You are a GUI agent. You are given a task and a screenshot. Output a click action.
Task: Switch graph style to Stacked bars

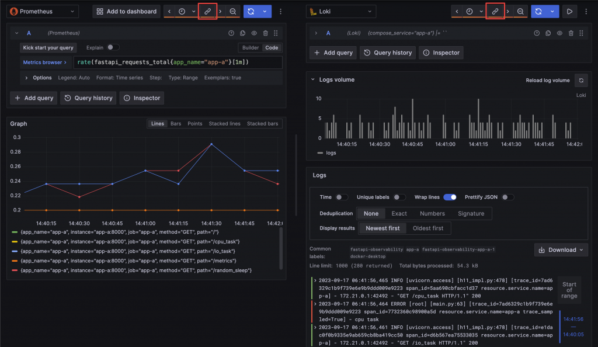point(262,123)
